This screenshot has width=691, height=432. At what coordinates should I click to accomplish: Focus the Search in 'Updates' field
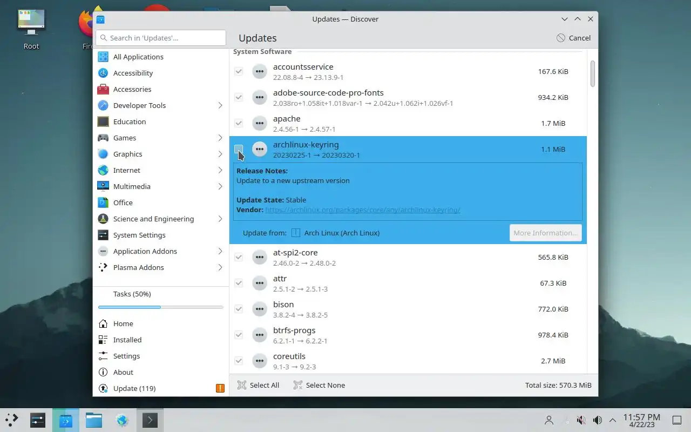(x=161, y=38)
